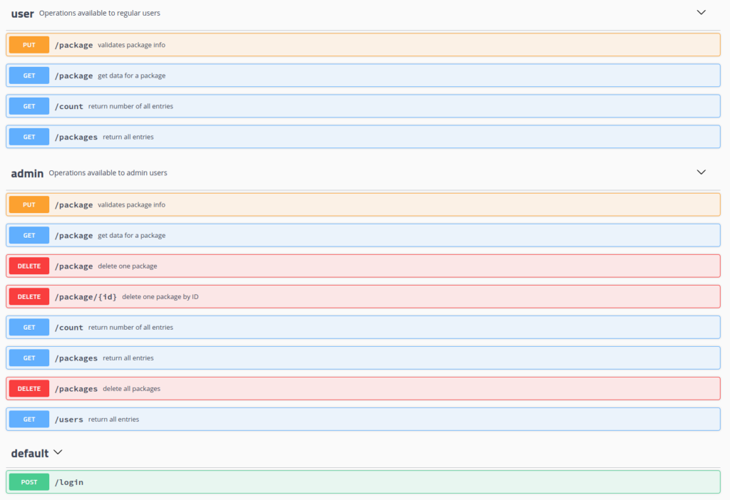The height and width of the screenshot is (500, 730).
Task: Click the GET badge of user /count
Action: click(29, 106)
